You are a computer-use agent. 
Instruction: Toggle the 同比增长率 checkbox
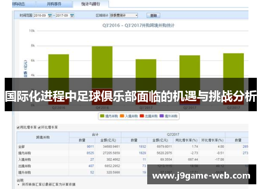pos(18,127)
